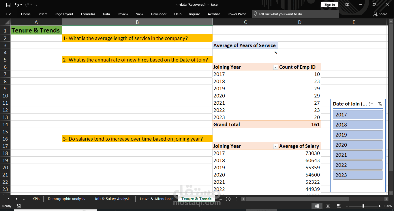Open Joining Year filter dropdown in salary table
The width and height of the screenshot is (394, 211).
pyautogui.click(x=275, y=146)
